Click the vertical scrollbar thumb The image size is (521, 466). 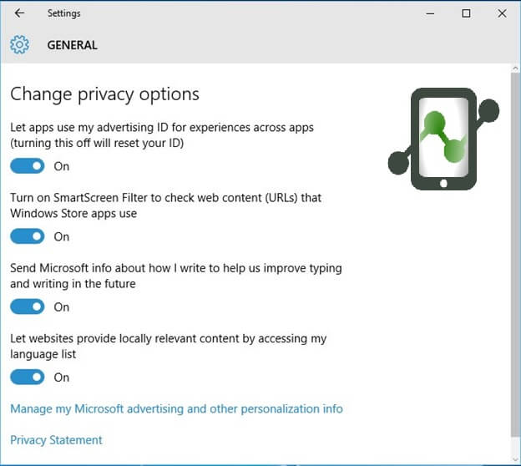coord(515,256)
